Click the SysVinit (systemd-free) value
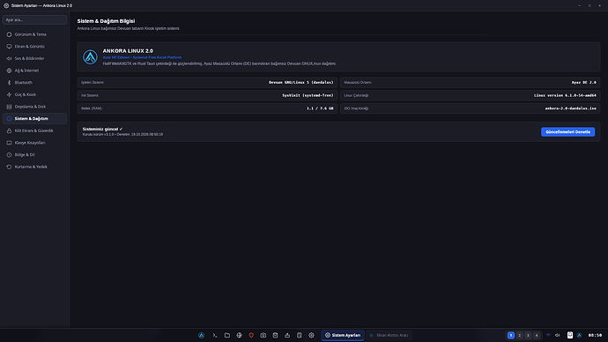 [308, 95]
